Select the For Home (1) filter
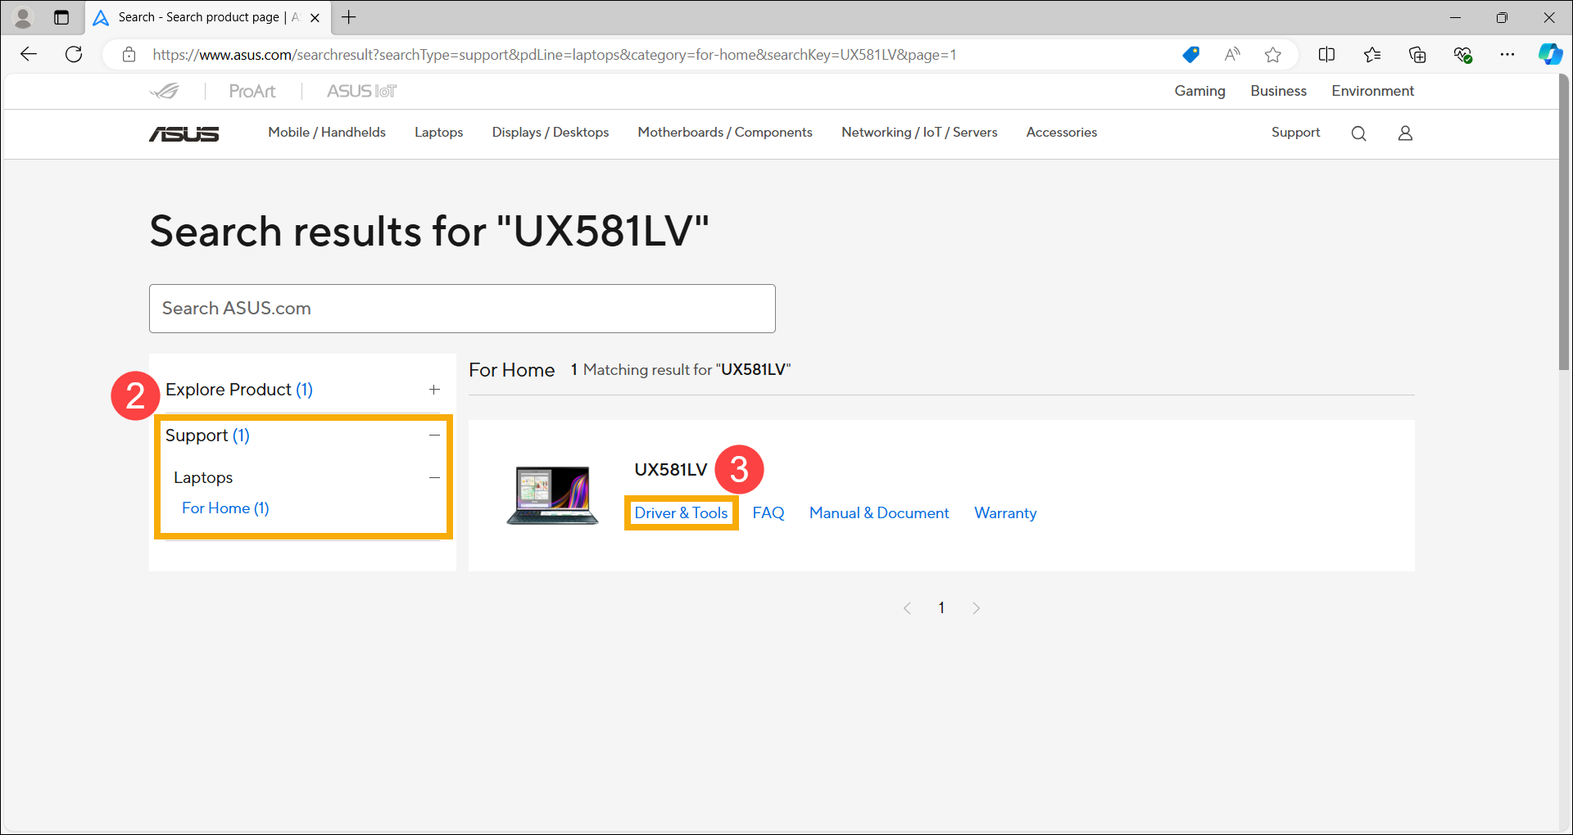The image size is (1573, 835). 225,508
